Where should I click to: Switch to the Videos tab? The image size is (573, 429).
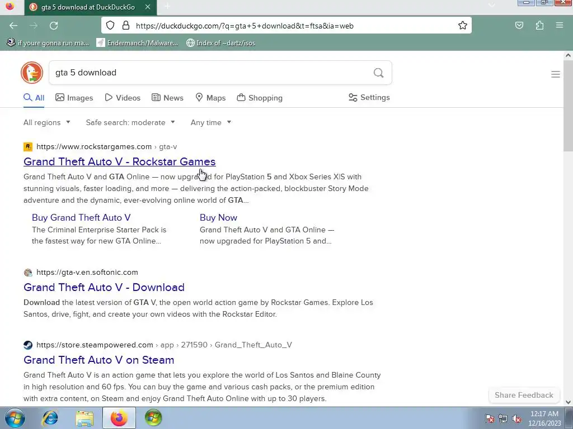pos(123,98)
